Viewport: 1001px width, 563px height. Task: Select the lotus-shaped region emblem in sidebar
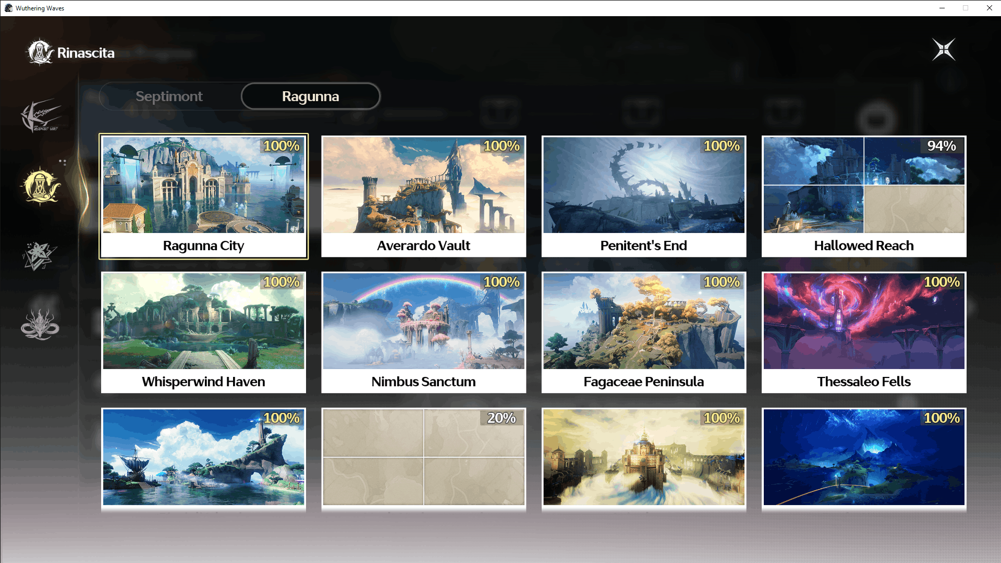tap(40, 325)
